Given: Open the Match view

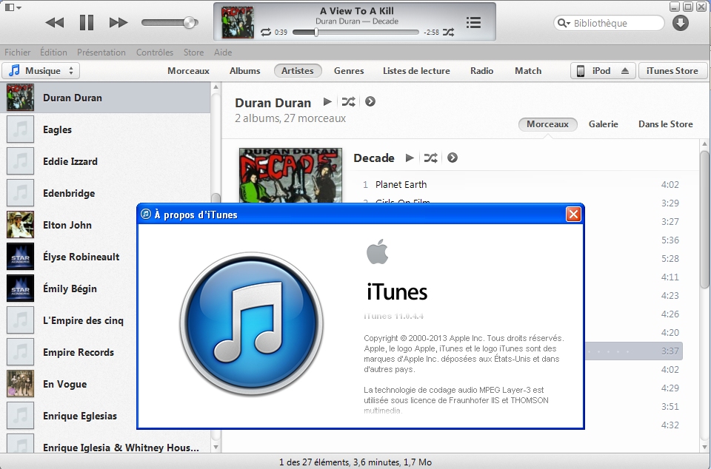Looking at the screenshot, I should [x=528, y=70].
